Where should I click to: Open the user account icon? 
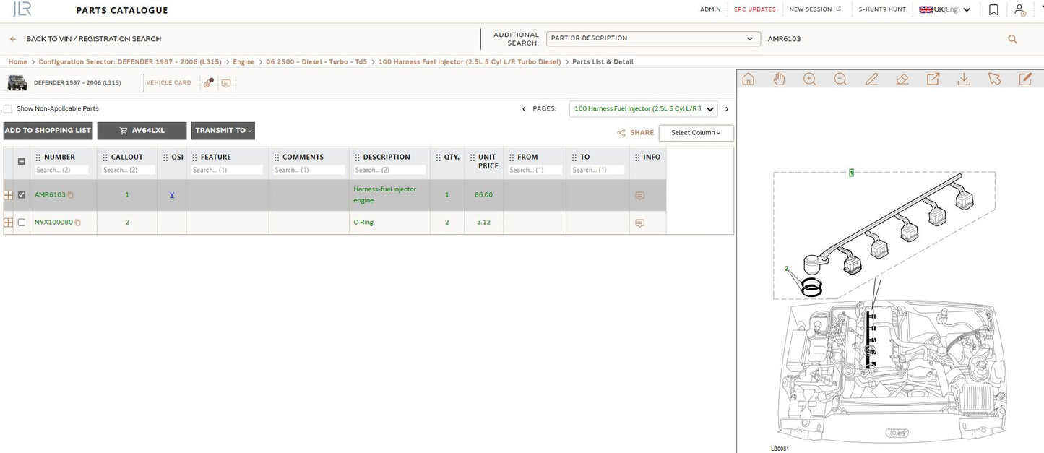[x=1019, y=9]
